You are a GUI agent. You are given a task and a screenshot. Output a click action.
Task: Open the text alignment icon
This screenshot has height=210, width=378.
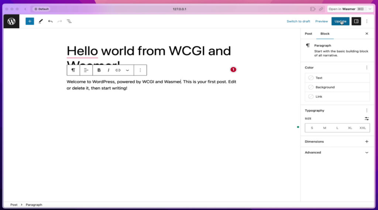pos(86,70)
